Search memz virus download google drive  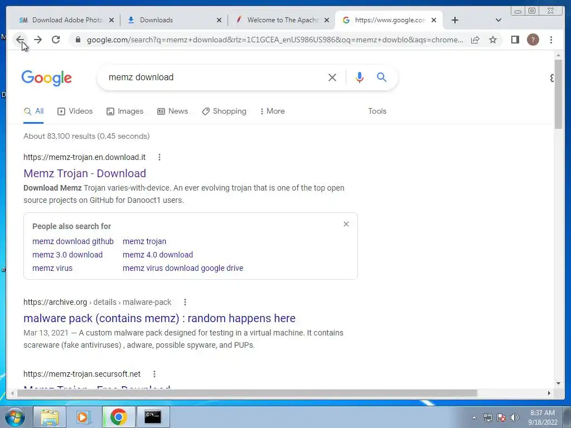point(183,268)
